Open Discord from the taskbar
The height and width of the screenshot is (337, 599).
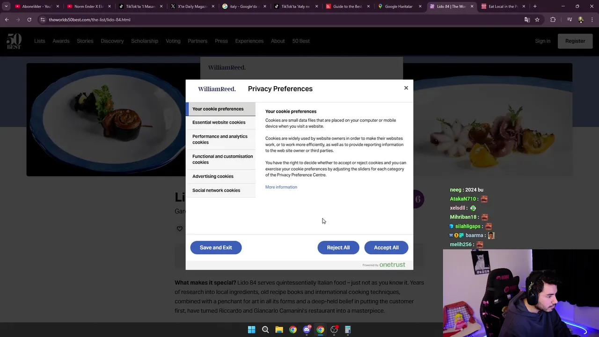pyautogui.click(x=307, y=330)
